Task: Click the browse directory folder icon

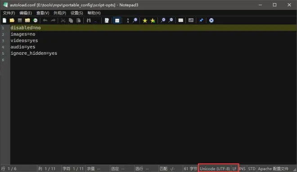Action: coord(27,20)
